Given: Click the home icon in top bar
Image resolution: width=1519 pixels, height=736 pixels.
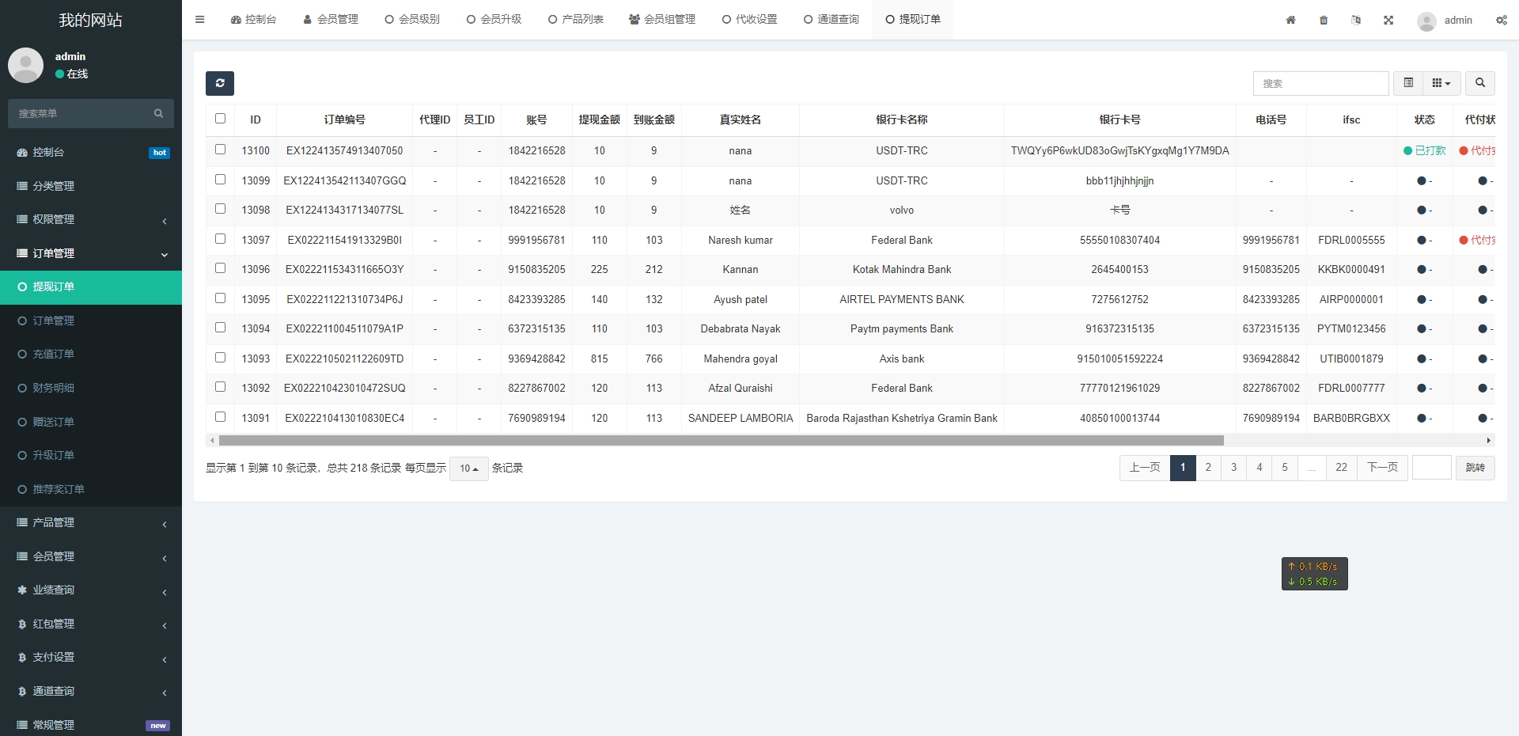Looking at the screenshot, I should [1290, 21].
